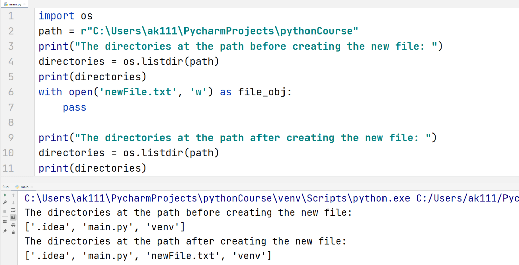Navigate up the stack trace
Screen dimensions: 519x265
[13, 195]
